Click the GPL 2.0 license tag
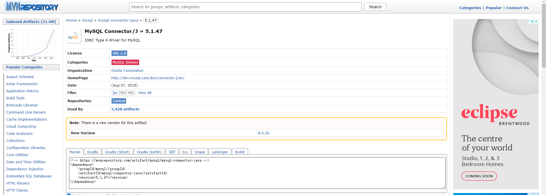Image resolution: width=546 pixels, height=195 pixels. coord(119,53)
